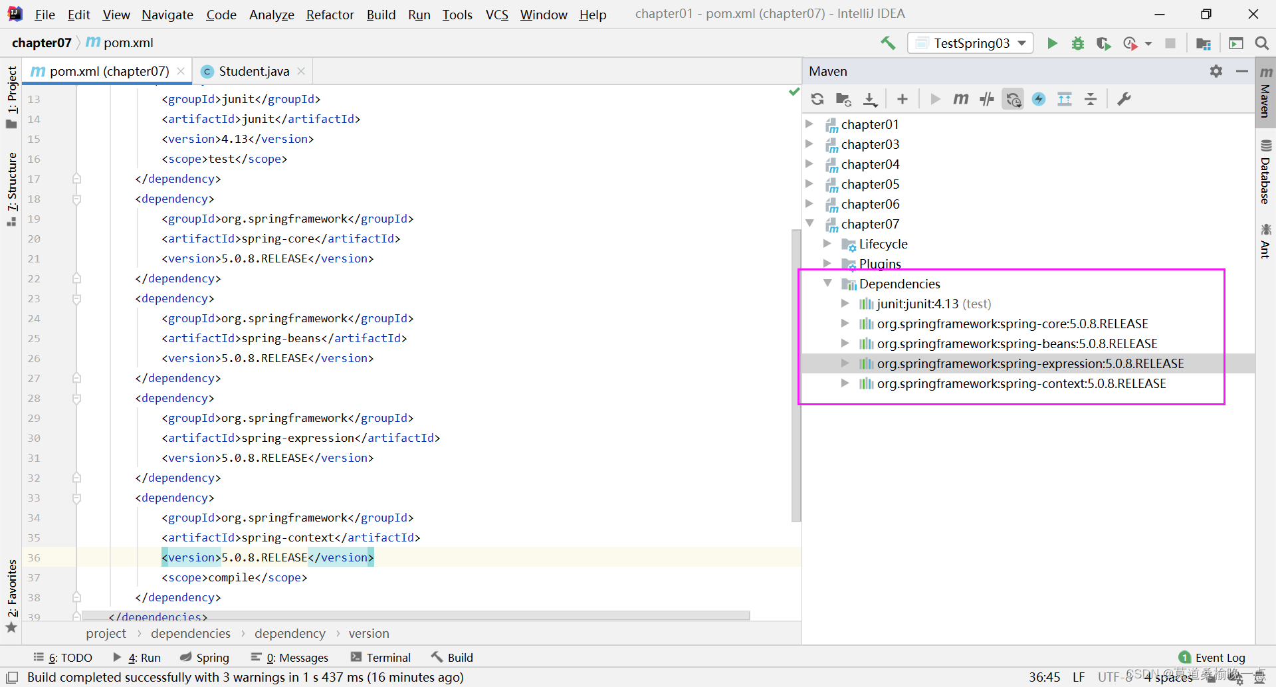1276x687 pixels.
Task: Open the Run tool window
Action: [137, 657]
